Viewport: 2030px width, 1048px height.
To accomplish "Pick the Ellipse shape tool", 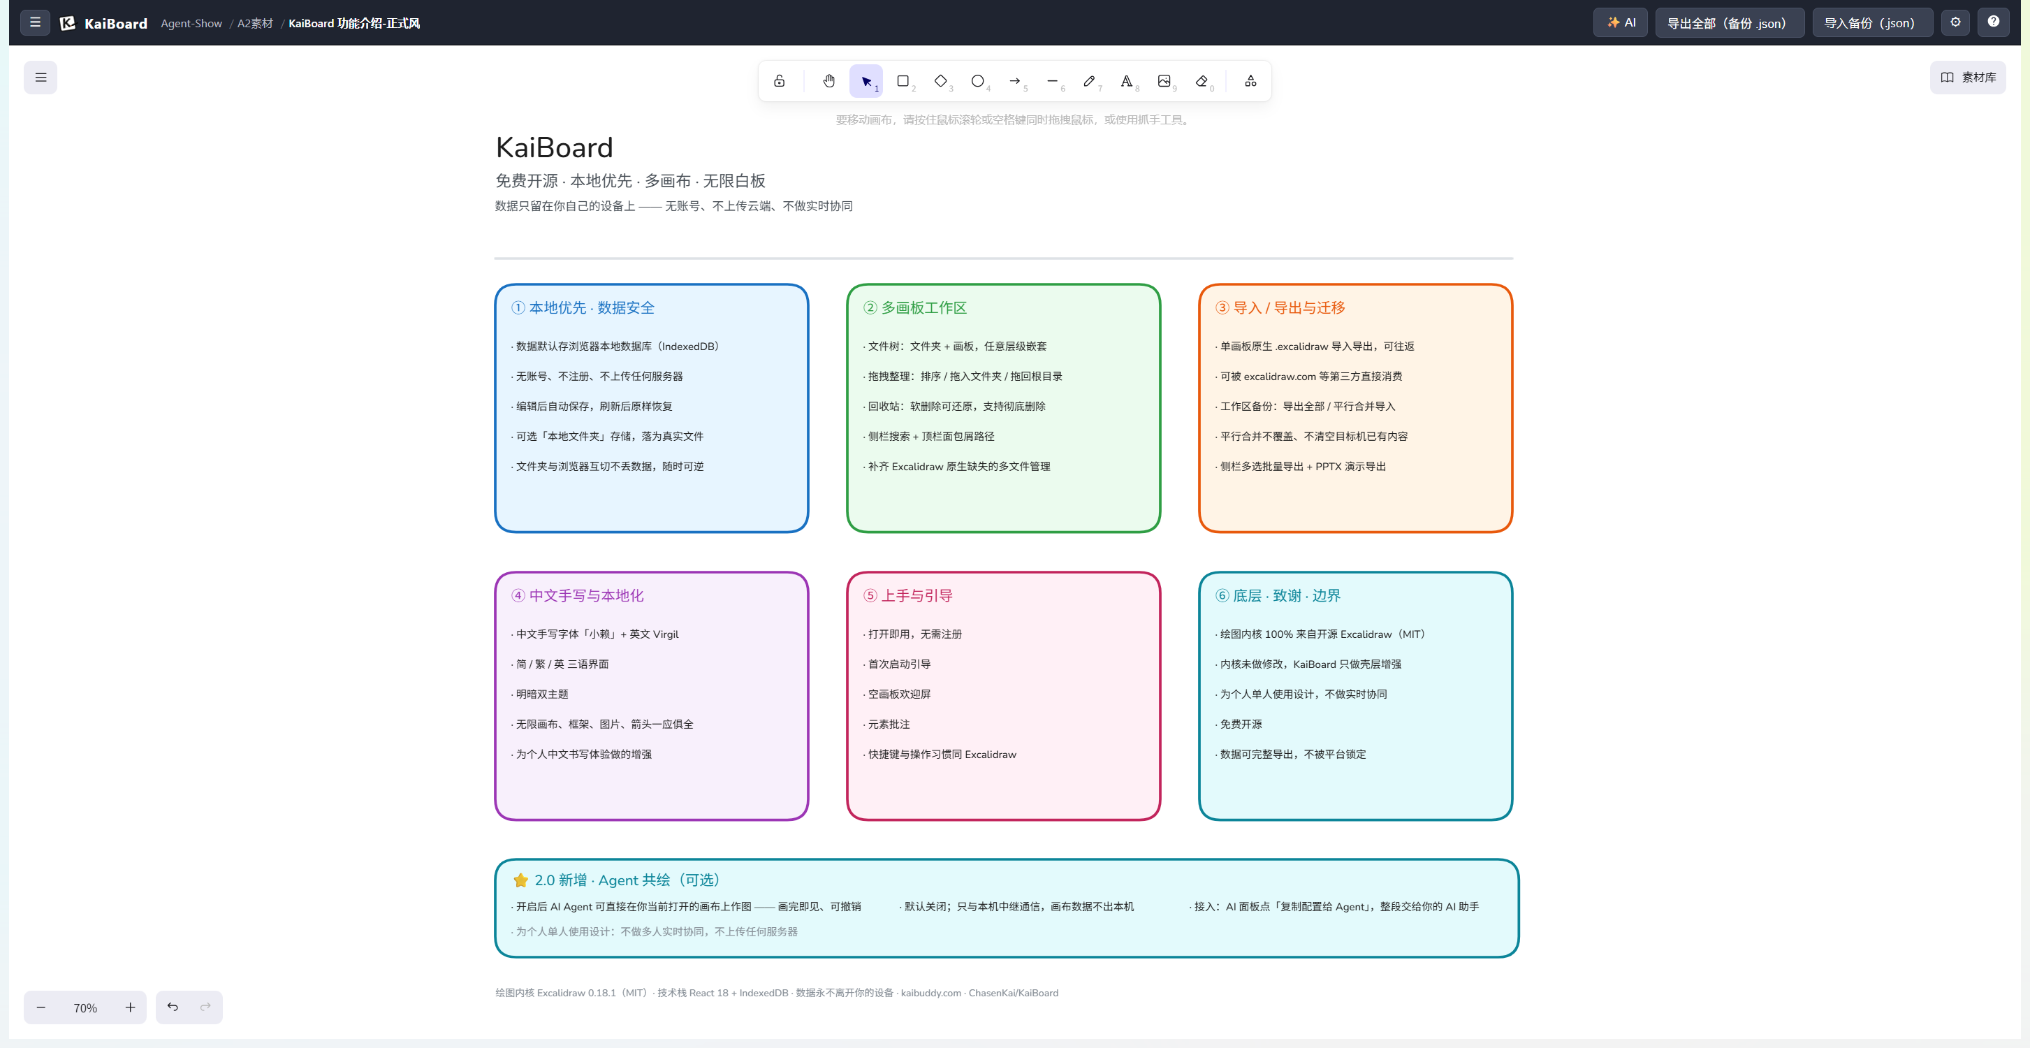I will [x=978, y=81].
